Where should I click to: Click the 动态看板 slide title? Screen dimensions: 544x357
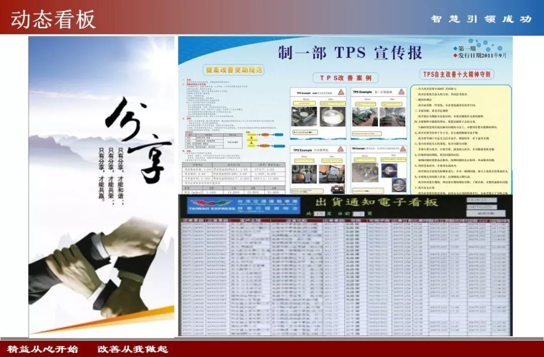point(53,19)
